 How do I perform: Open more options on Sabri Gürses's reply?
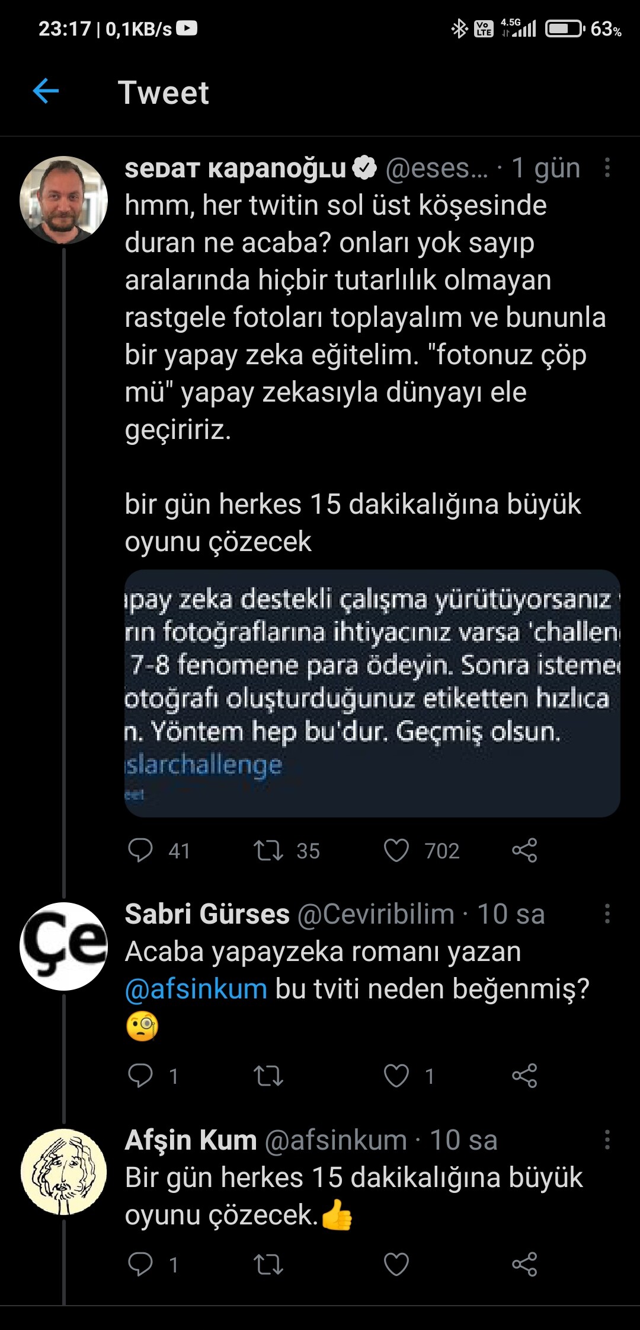pyautogui.click(x=607, y=914)
